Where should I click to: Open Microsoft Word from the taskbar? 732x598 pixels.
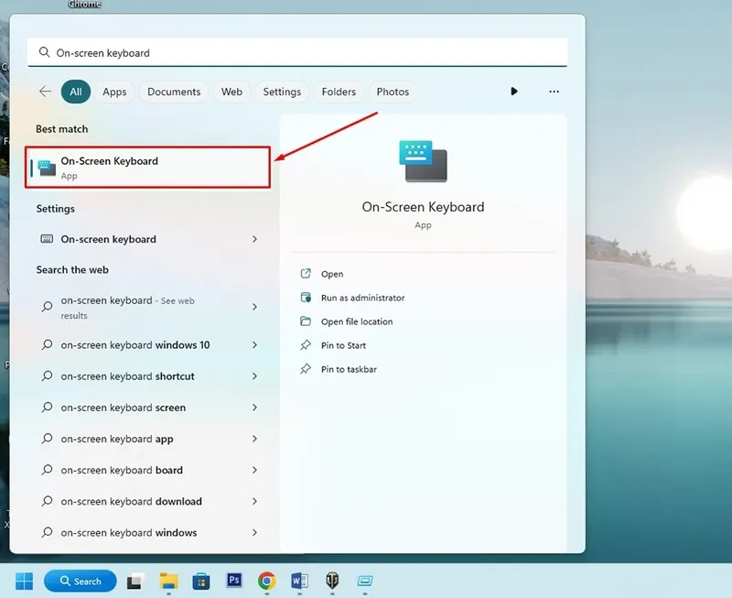(299, 582)
